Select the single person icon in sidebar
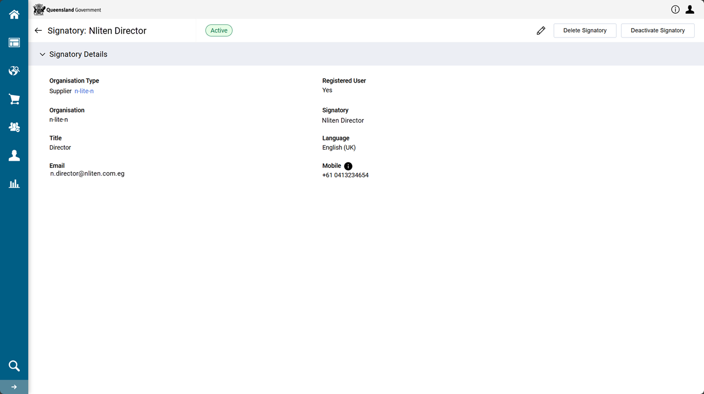This screenshot has width=704, height=394. [x=14, y=156]
